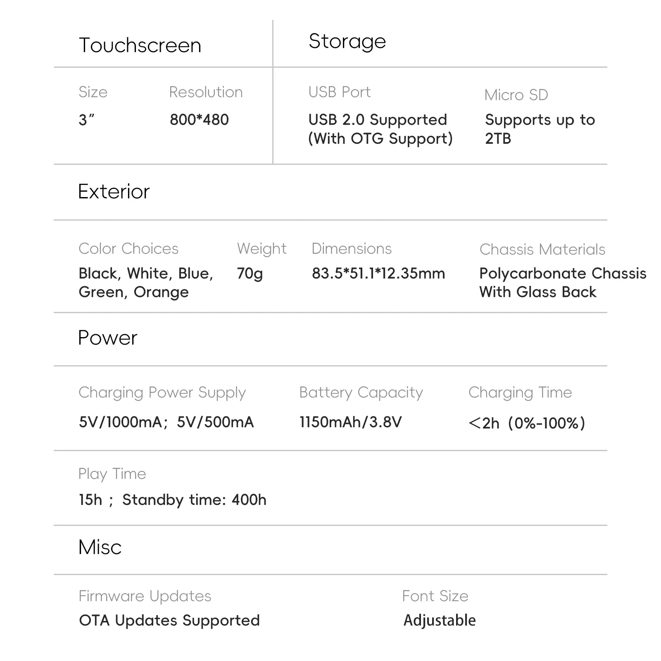Select the USB 2.0 Supported text

pos(378,120)
